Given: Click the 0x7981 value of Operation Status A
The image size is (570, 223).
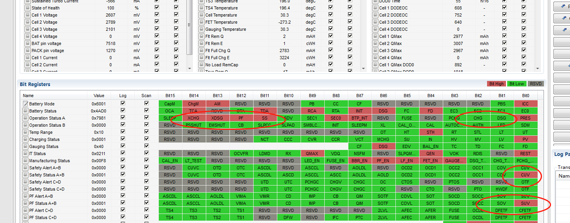Looking at the screenshot, I should click(99, 118).
